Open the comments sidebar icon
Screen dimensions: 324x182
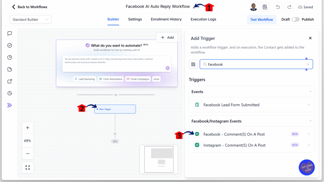pos(9,33)
